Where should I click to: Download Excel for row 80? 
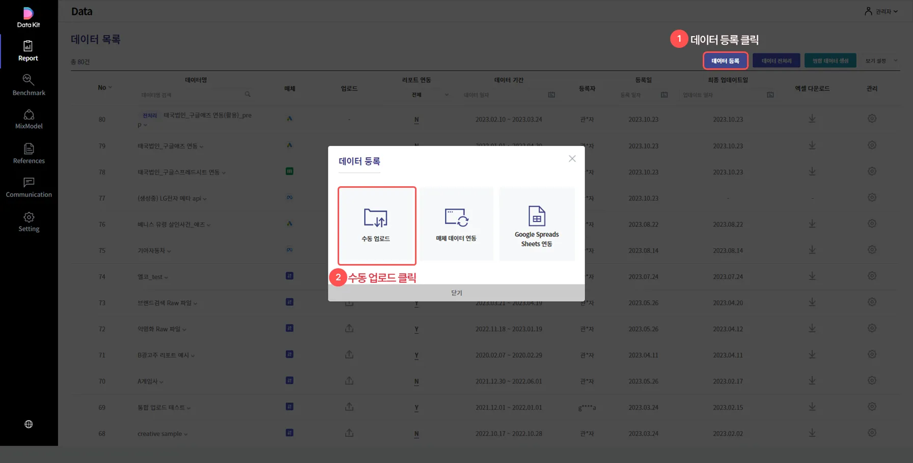point(812,119)
